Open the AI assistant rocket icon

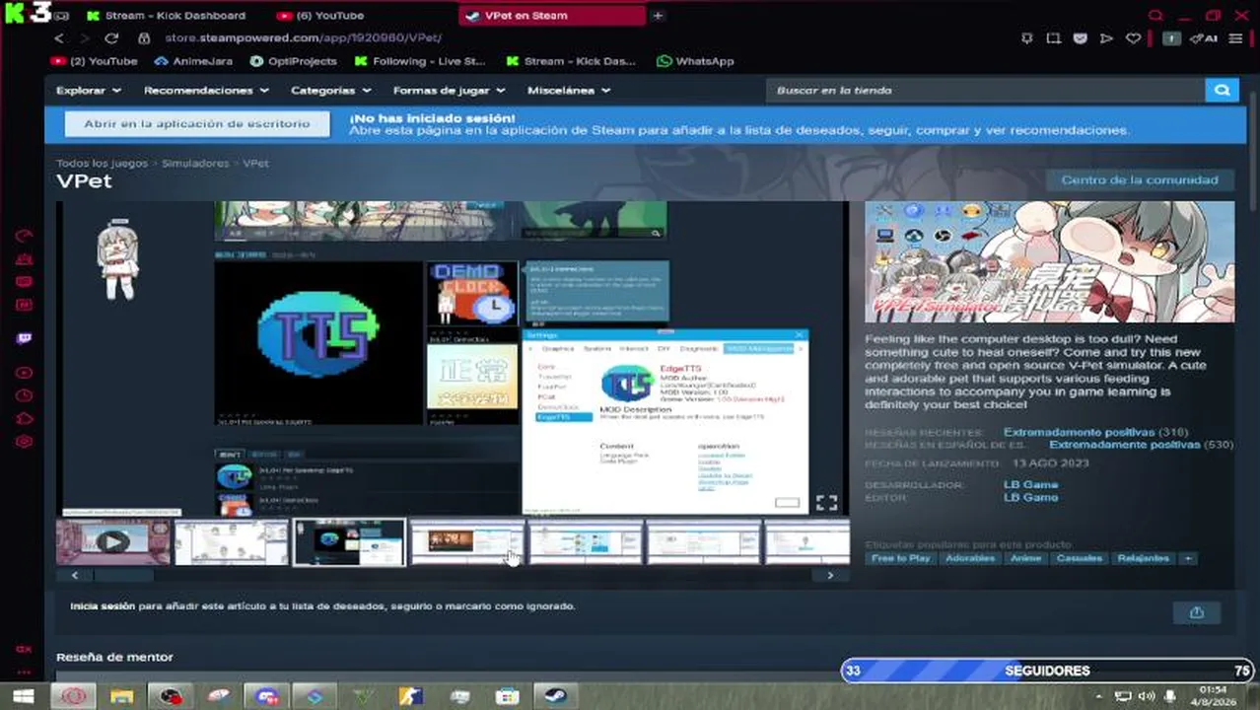[1204, 38]
